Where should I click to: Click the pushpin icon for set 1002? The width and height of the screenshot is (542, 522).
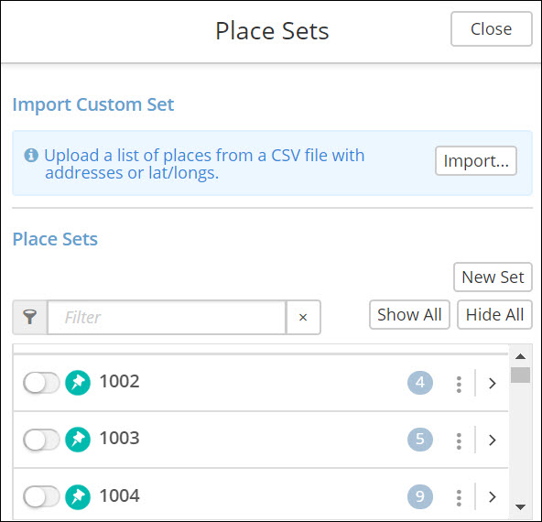click(78, 383)
